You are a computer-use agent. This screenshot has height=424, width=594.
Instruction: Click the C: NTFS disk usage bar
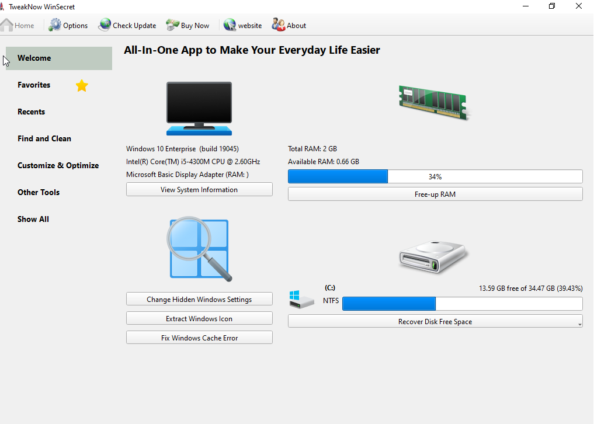(463, 304)
